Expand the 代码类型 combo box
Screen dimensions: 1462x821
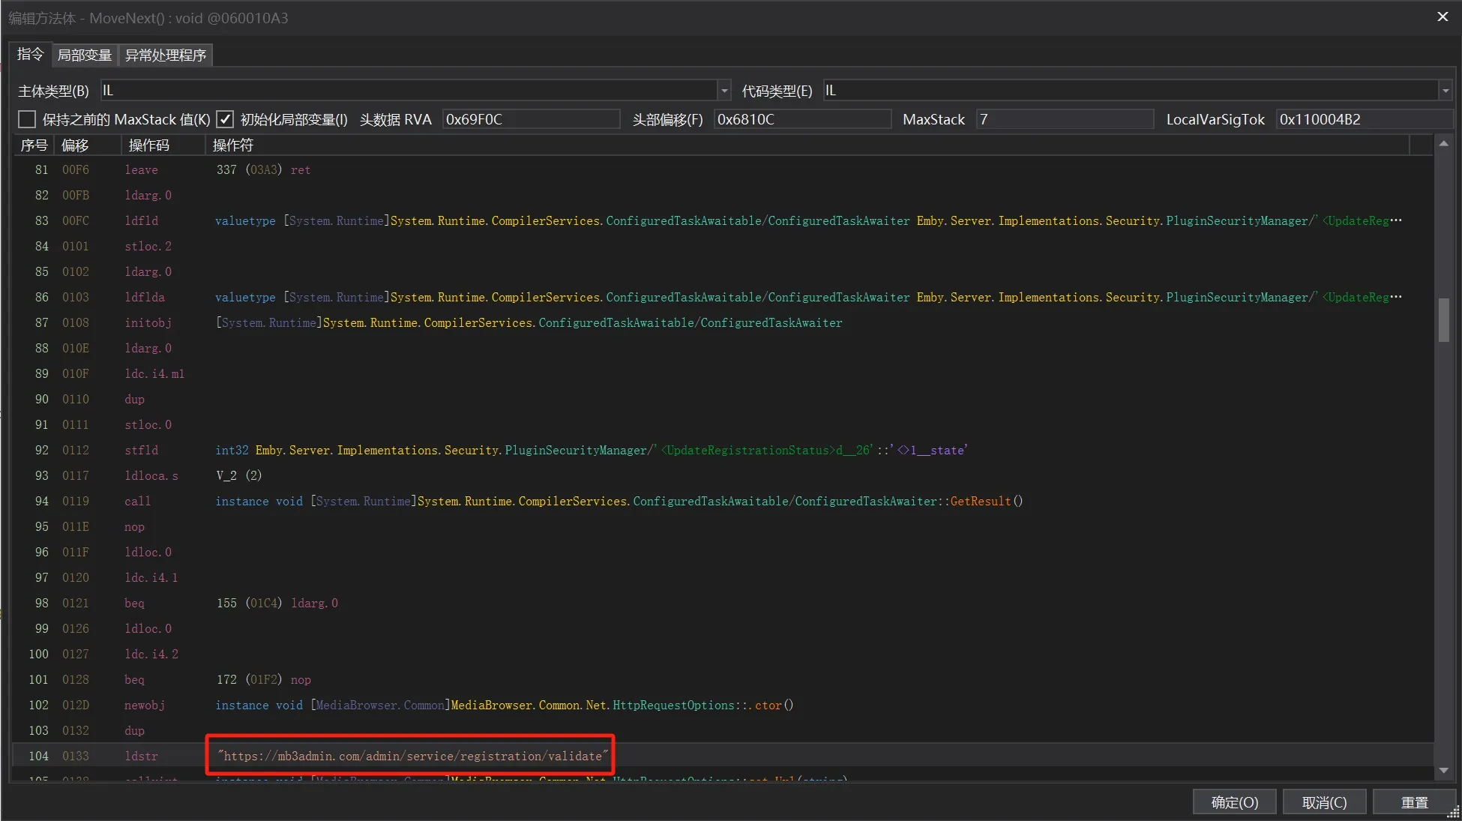[x=1445, y=91]
